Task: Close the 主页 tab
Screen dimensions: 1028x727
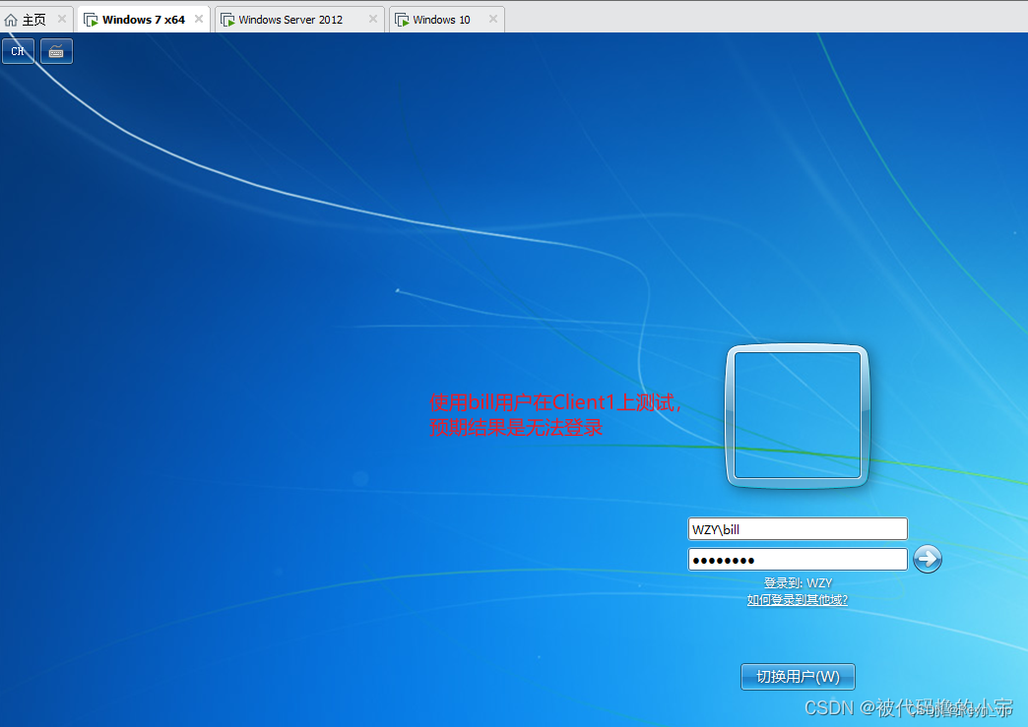Action: click(62, 19)
